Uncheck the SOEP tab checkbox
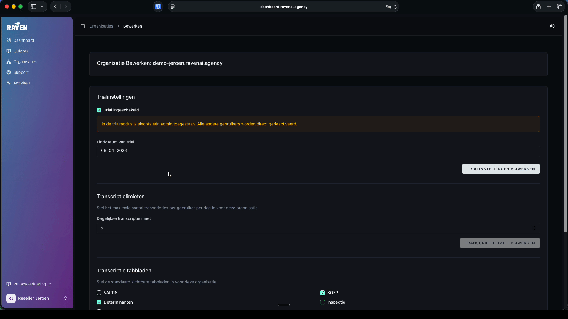 point(323,293)
